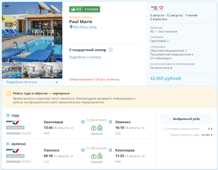The height and width of the screenshot is (170, 218).
Task: Show next hotel photo with right arrow
Action: pyautogui.click(x=59, y=35)
